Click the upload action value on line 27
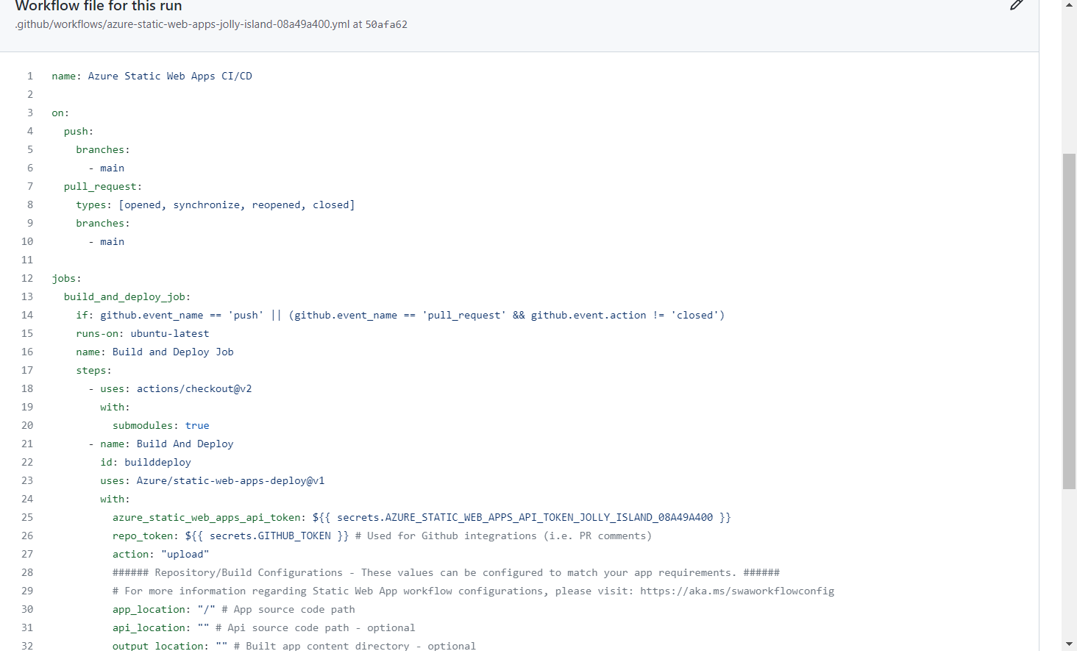Viewport: 1077px width, 651px height. 185,554
